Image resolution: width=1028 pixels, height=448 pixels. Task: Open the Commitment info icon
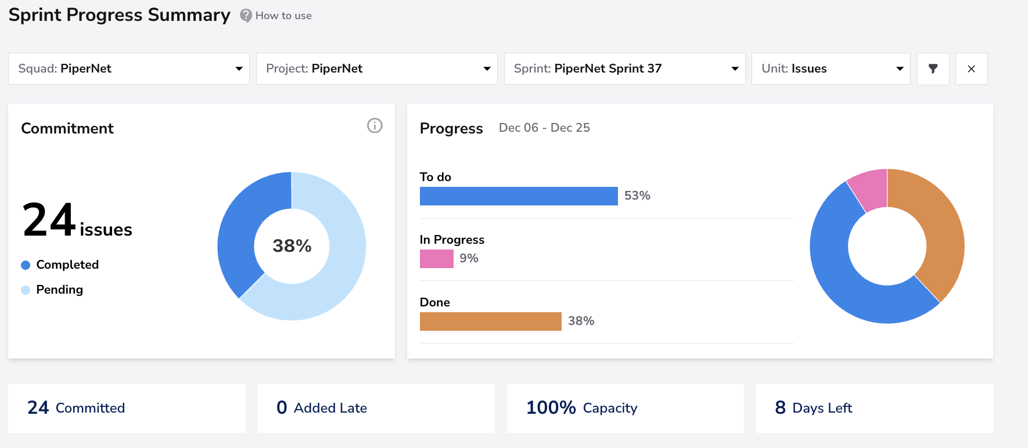(x=375, y=125)
